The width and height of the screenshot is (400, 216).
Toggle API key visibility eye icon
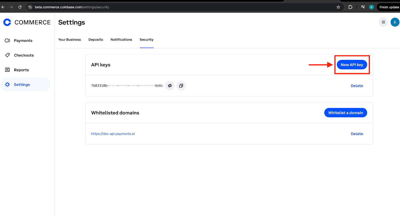point(170,86)
